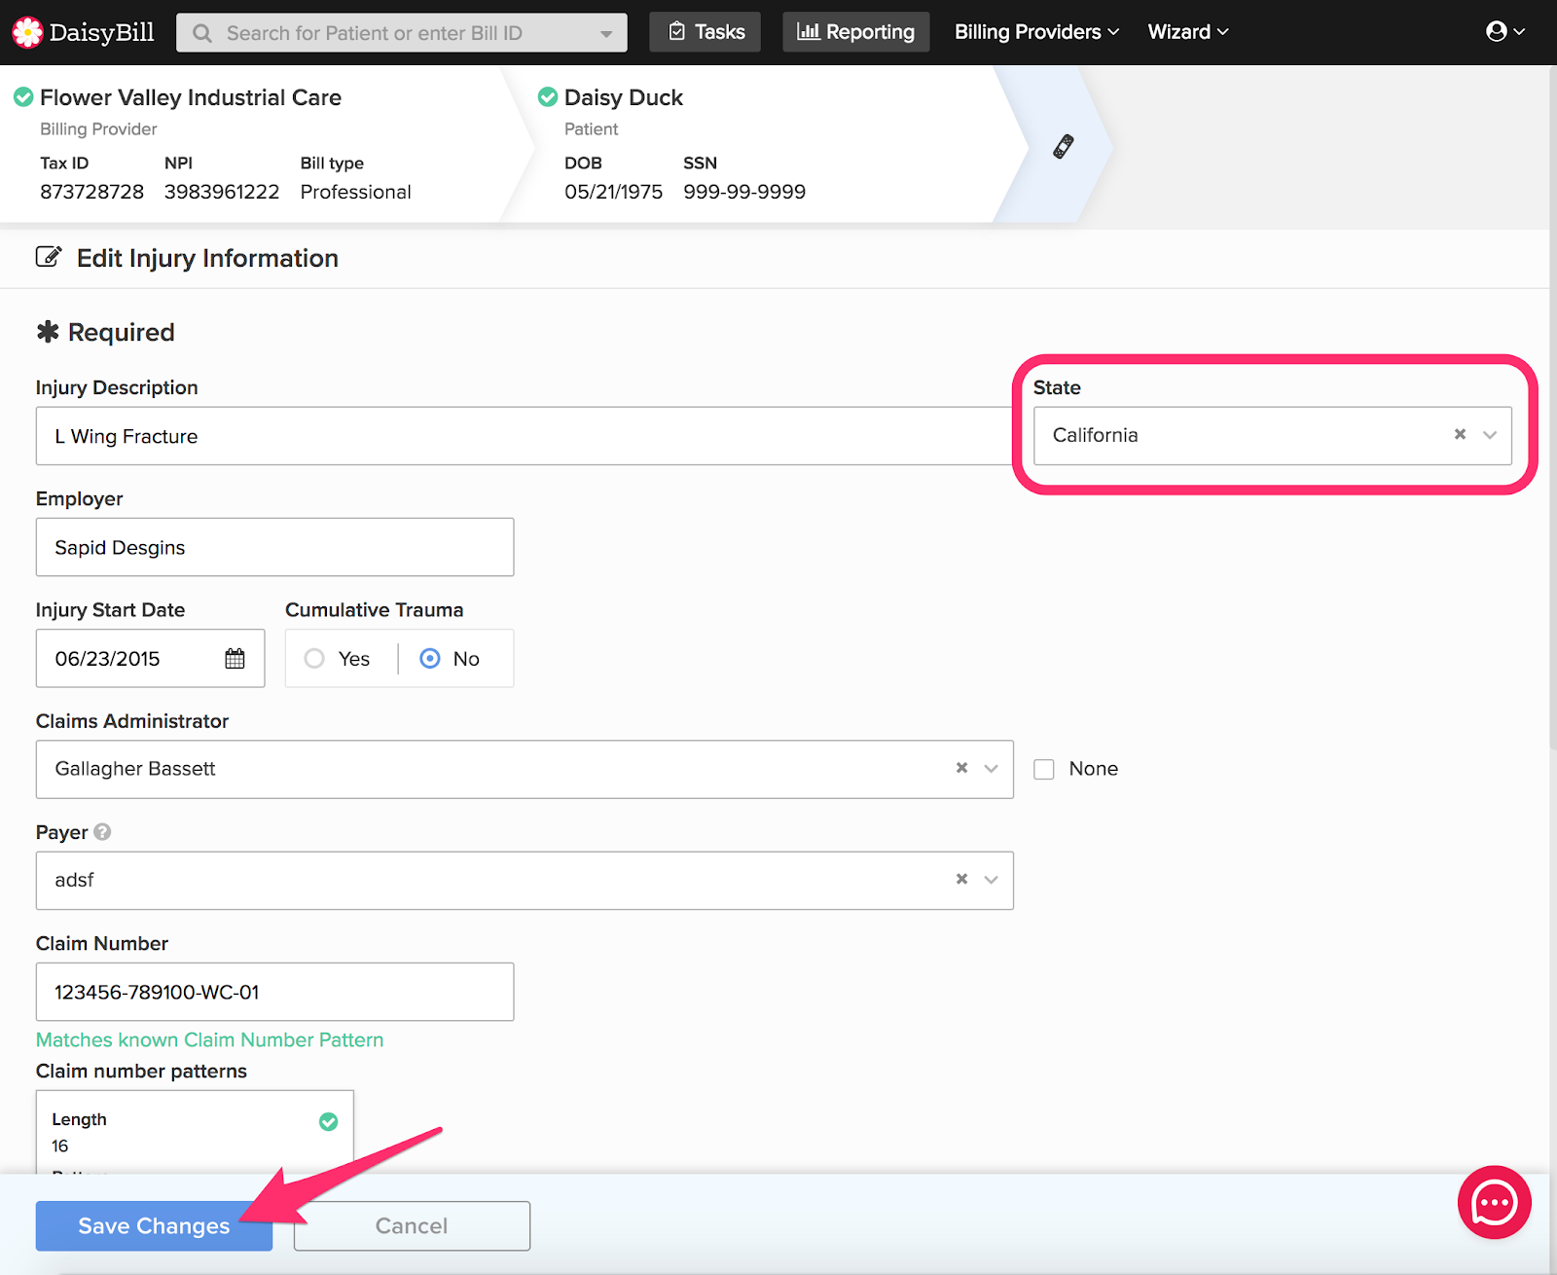Image resolution: width=1557 pixels, height=1275 pixels.
Task: Expand the State dropdown chevron
Action: coord(1490,435)
